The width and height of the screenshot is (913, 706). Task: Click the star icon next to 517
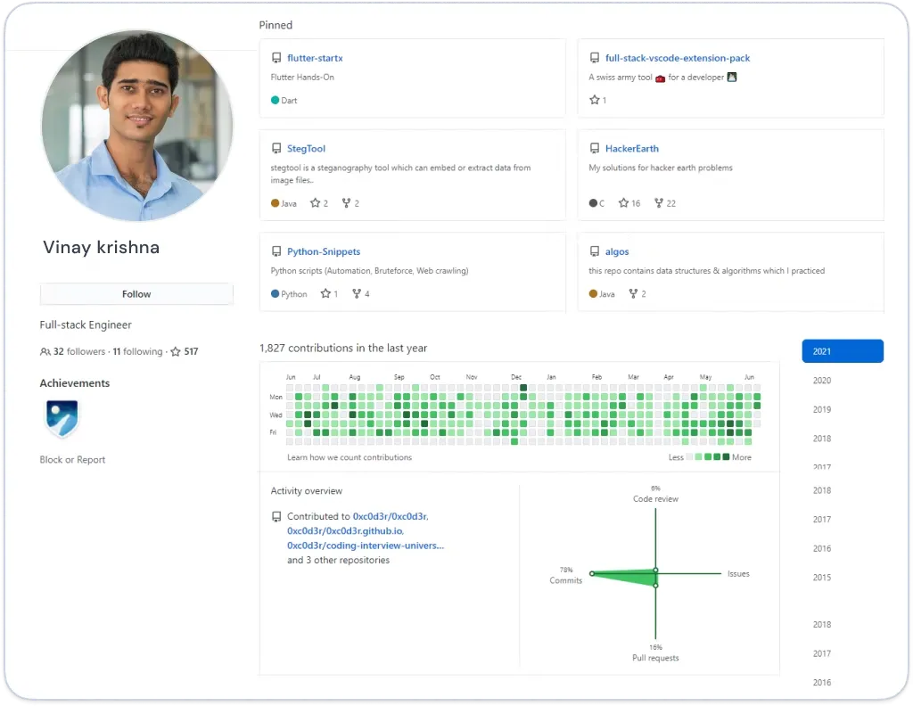coord(176,351)
